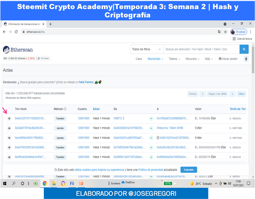The height and width of the screenshot is (199, 255).
Task: Click the browser address bar
Action: 121,32
